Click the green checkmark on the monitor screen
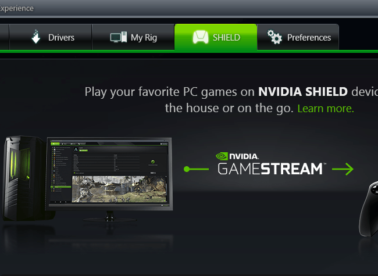The width and height of the screenshot is (378, 276). 152,162
